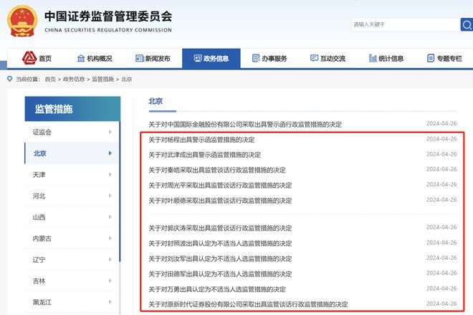Open notice about 田德军 不适当人选

pyautogui.click(x=220, y=274)
